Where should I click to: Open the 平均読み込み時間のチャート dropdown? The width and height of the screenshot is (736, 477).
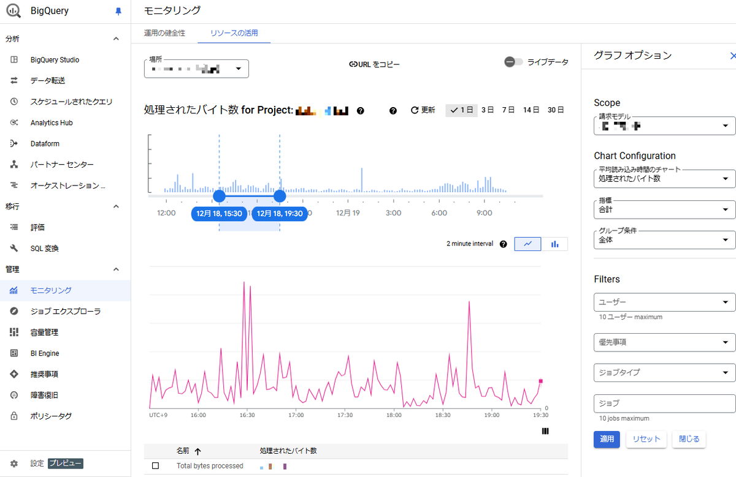665,179
